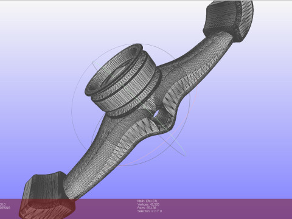This screenshot has height=219, width=292.
Task: Click the Selection v: 0 f: 0 line
Action: click(150, 211)
